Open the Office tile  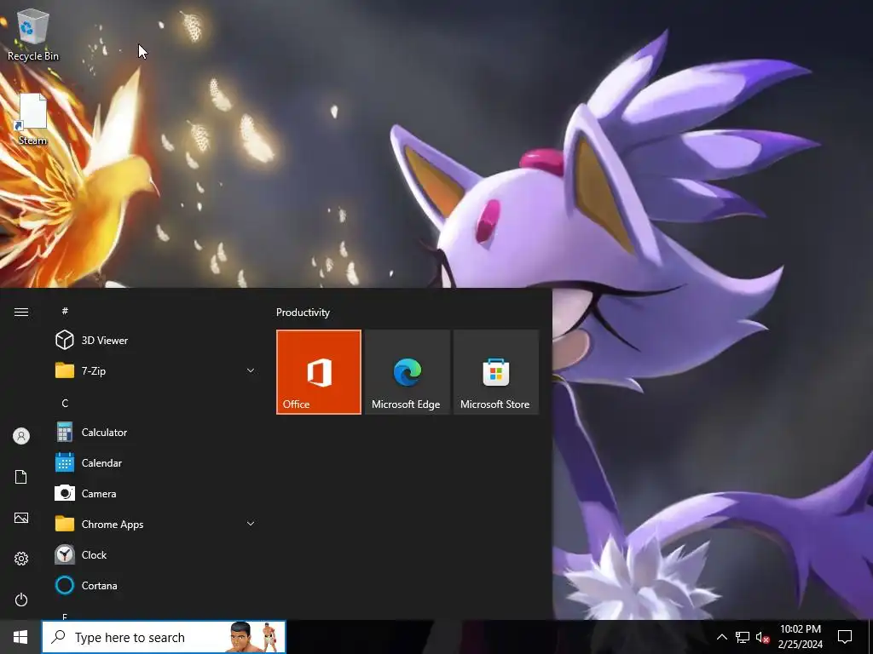point(319,372)
